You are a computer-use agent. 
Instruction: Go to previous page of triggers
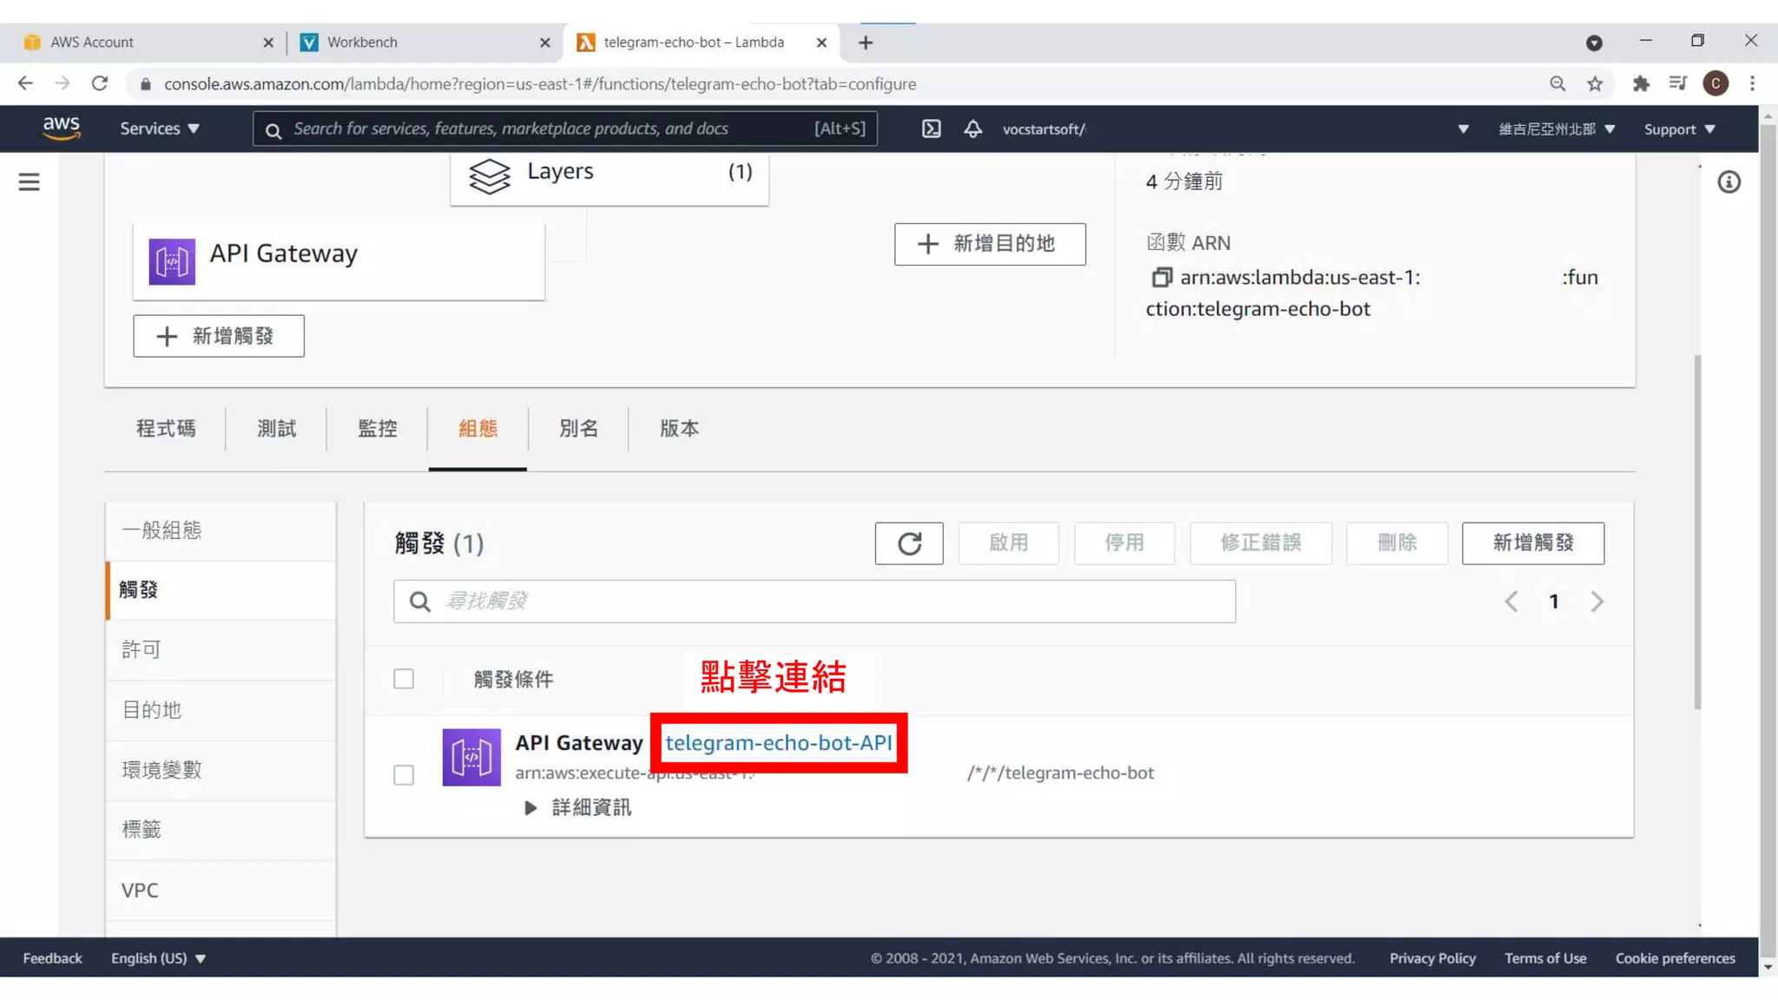1511,601
